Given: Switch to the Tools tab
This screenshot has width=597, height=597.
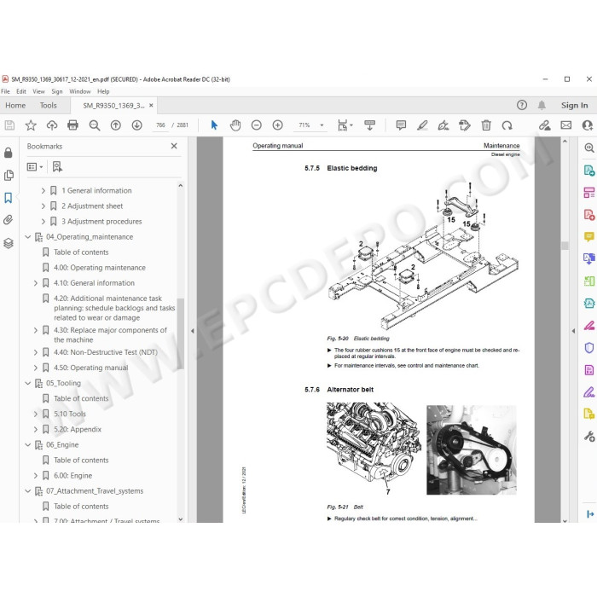Looking at the screenshot, I should 48,105.
